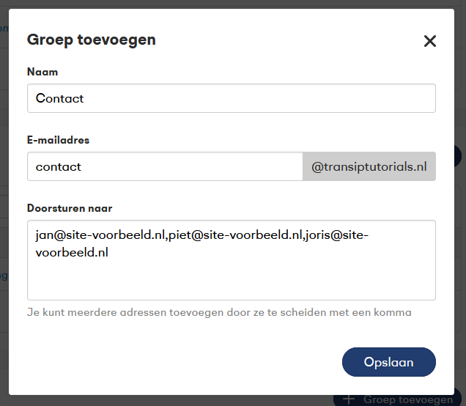Click the Doorsturen naar textarea
This screenshot has height=406, width=466.
tap(232, 260)
